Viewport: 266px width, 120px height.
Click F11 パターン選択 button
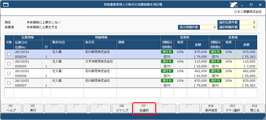point(233,108)
